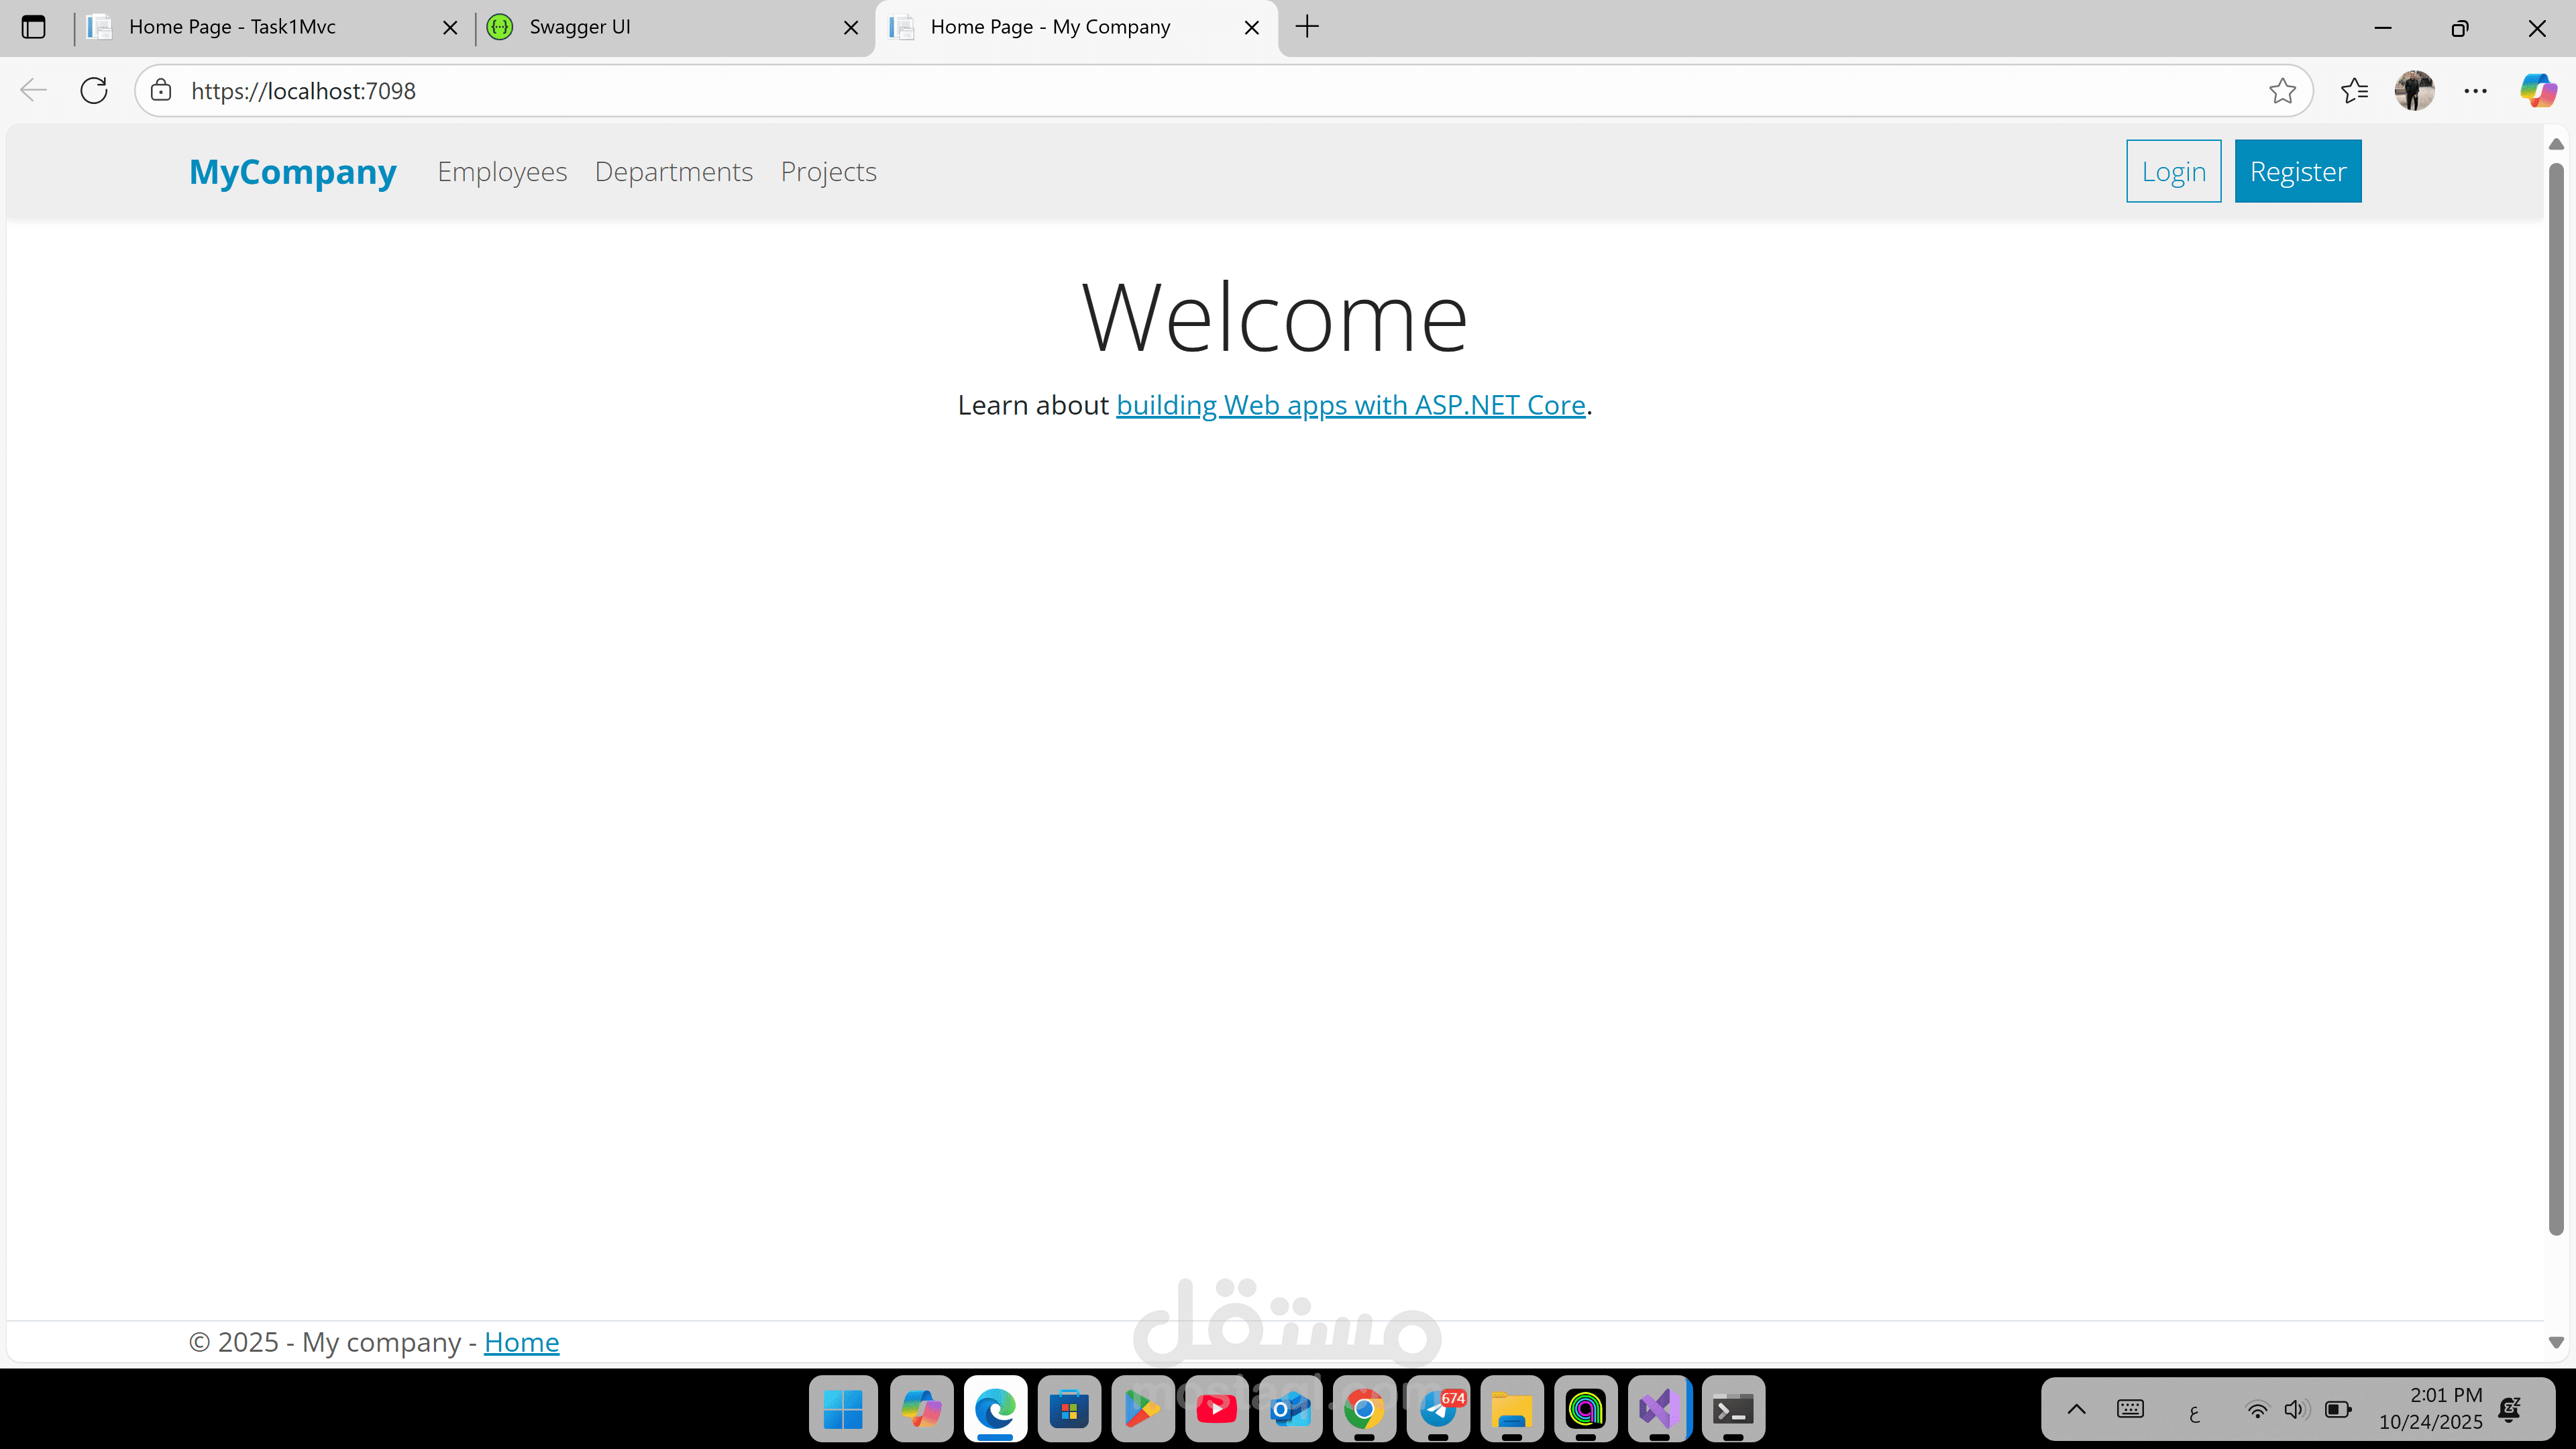Follow building Web apps with ASP.NET Core link
Image resolution: width=2576 pixels, height=1449 pixels.
(x=1351, y=405)
